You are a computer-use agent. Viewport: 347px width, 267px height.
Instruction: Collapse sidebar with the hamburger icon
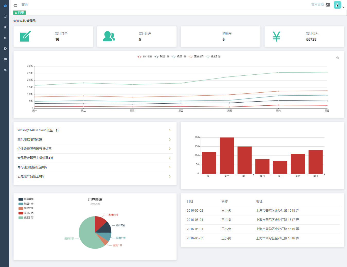coord(15,5)
